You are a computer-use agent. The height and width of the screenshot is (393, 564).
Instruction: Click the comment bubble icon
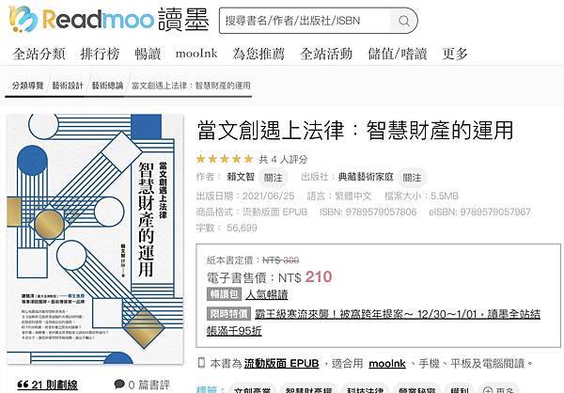click(119, 384)
